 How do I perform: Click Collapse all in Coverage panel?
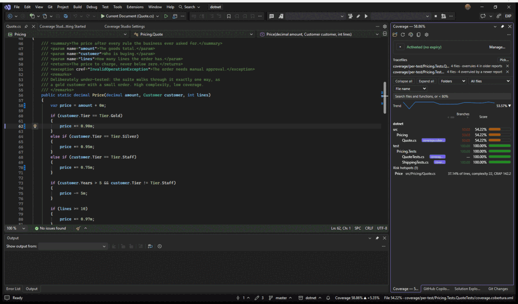click(x=404, y=81)
